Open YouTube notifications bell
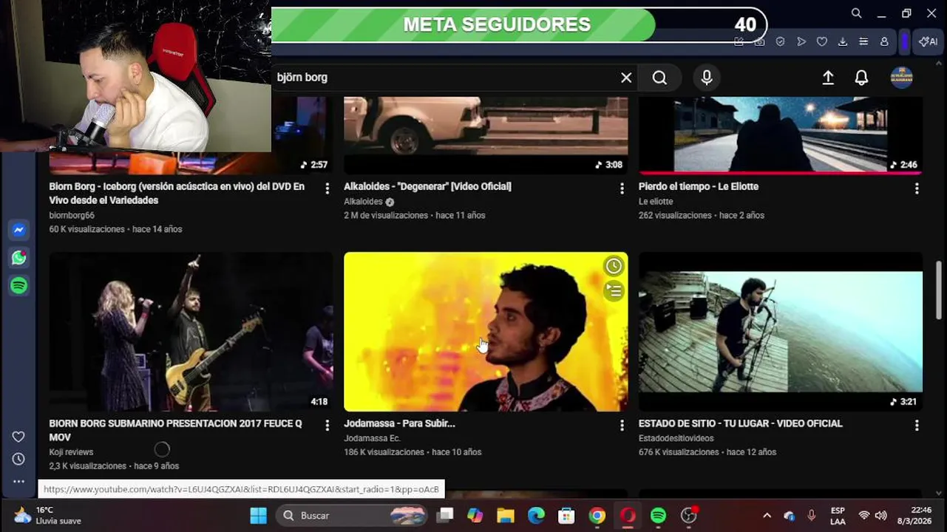The height and width of the screenshot is (532, 947). coord(861,78)
